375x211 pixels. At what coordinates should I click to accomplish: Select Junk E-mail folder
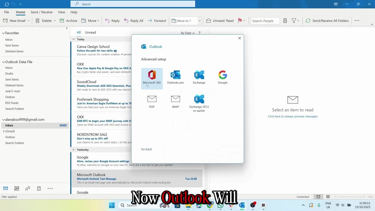pos(12,91)
